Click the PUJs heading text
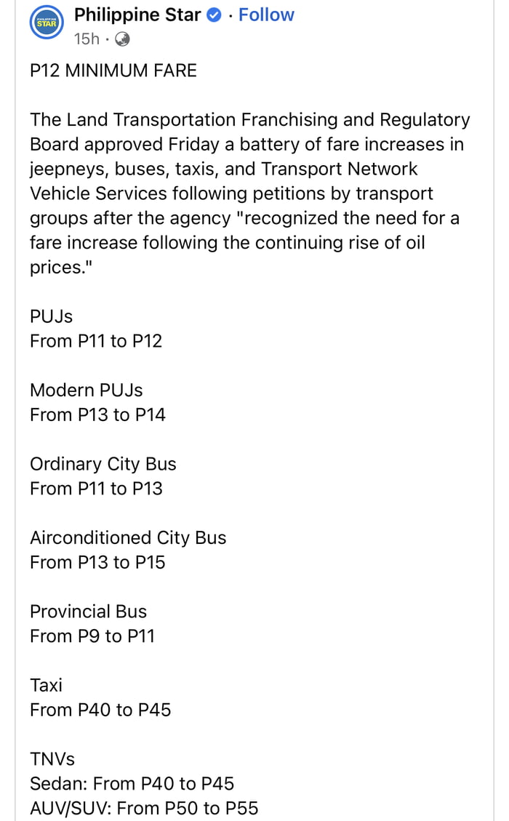The width and height of the screenshot is (509, 821). [x=52, y=317]
